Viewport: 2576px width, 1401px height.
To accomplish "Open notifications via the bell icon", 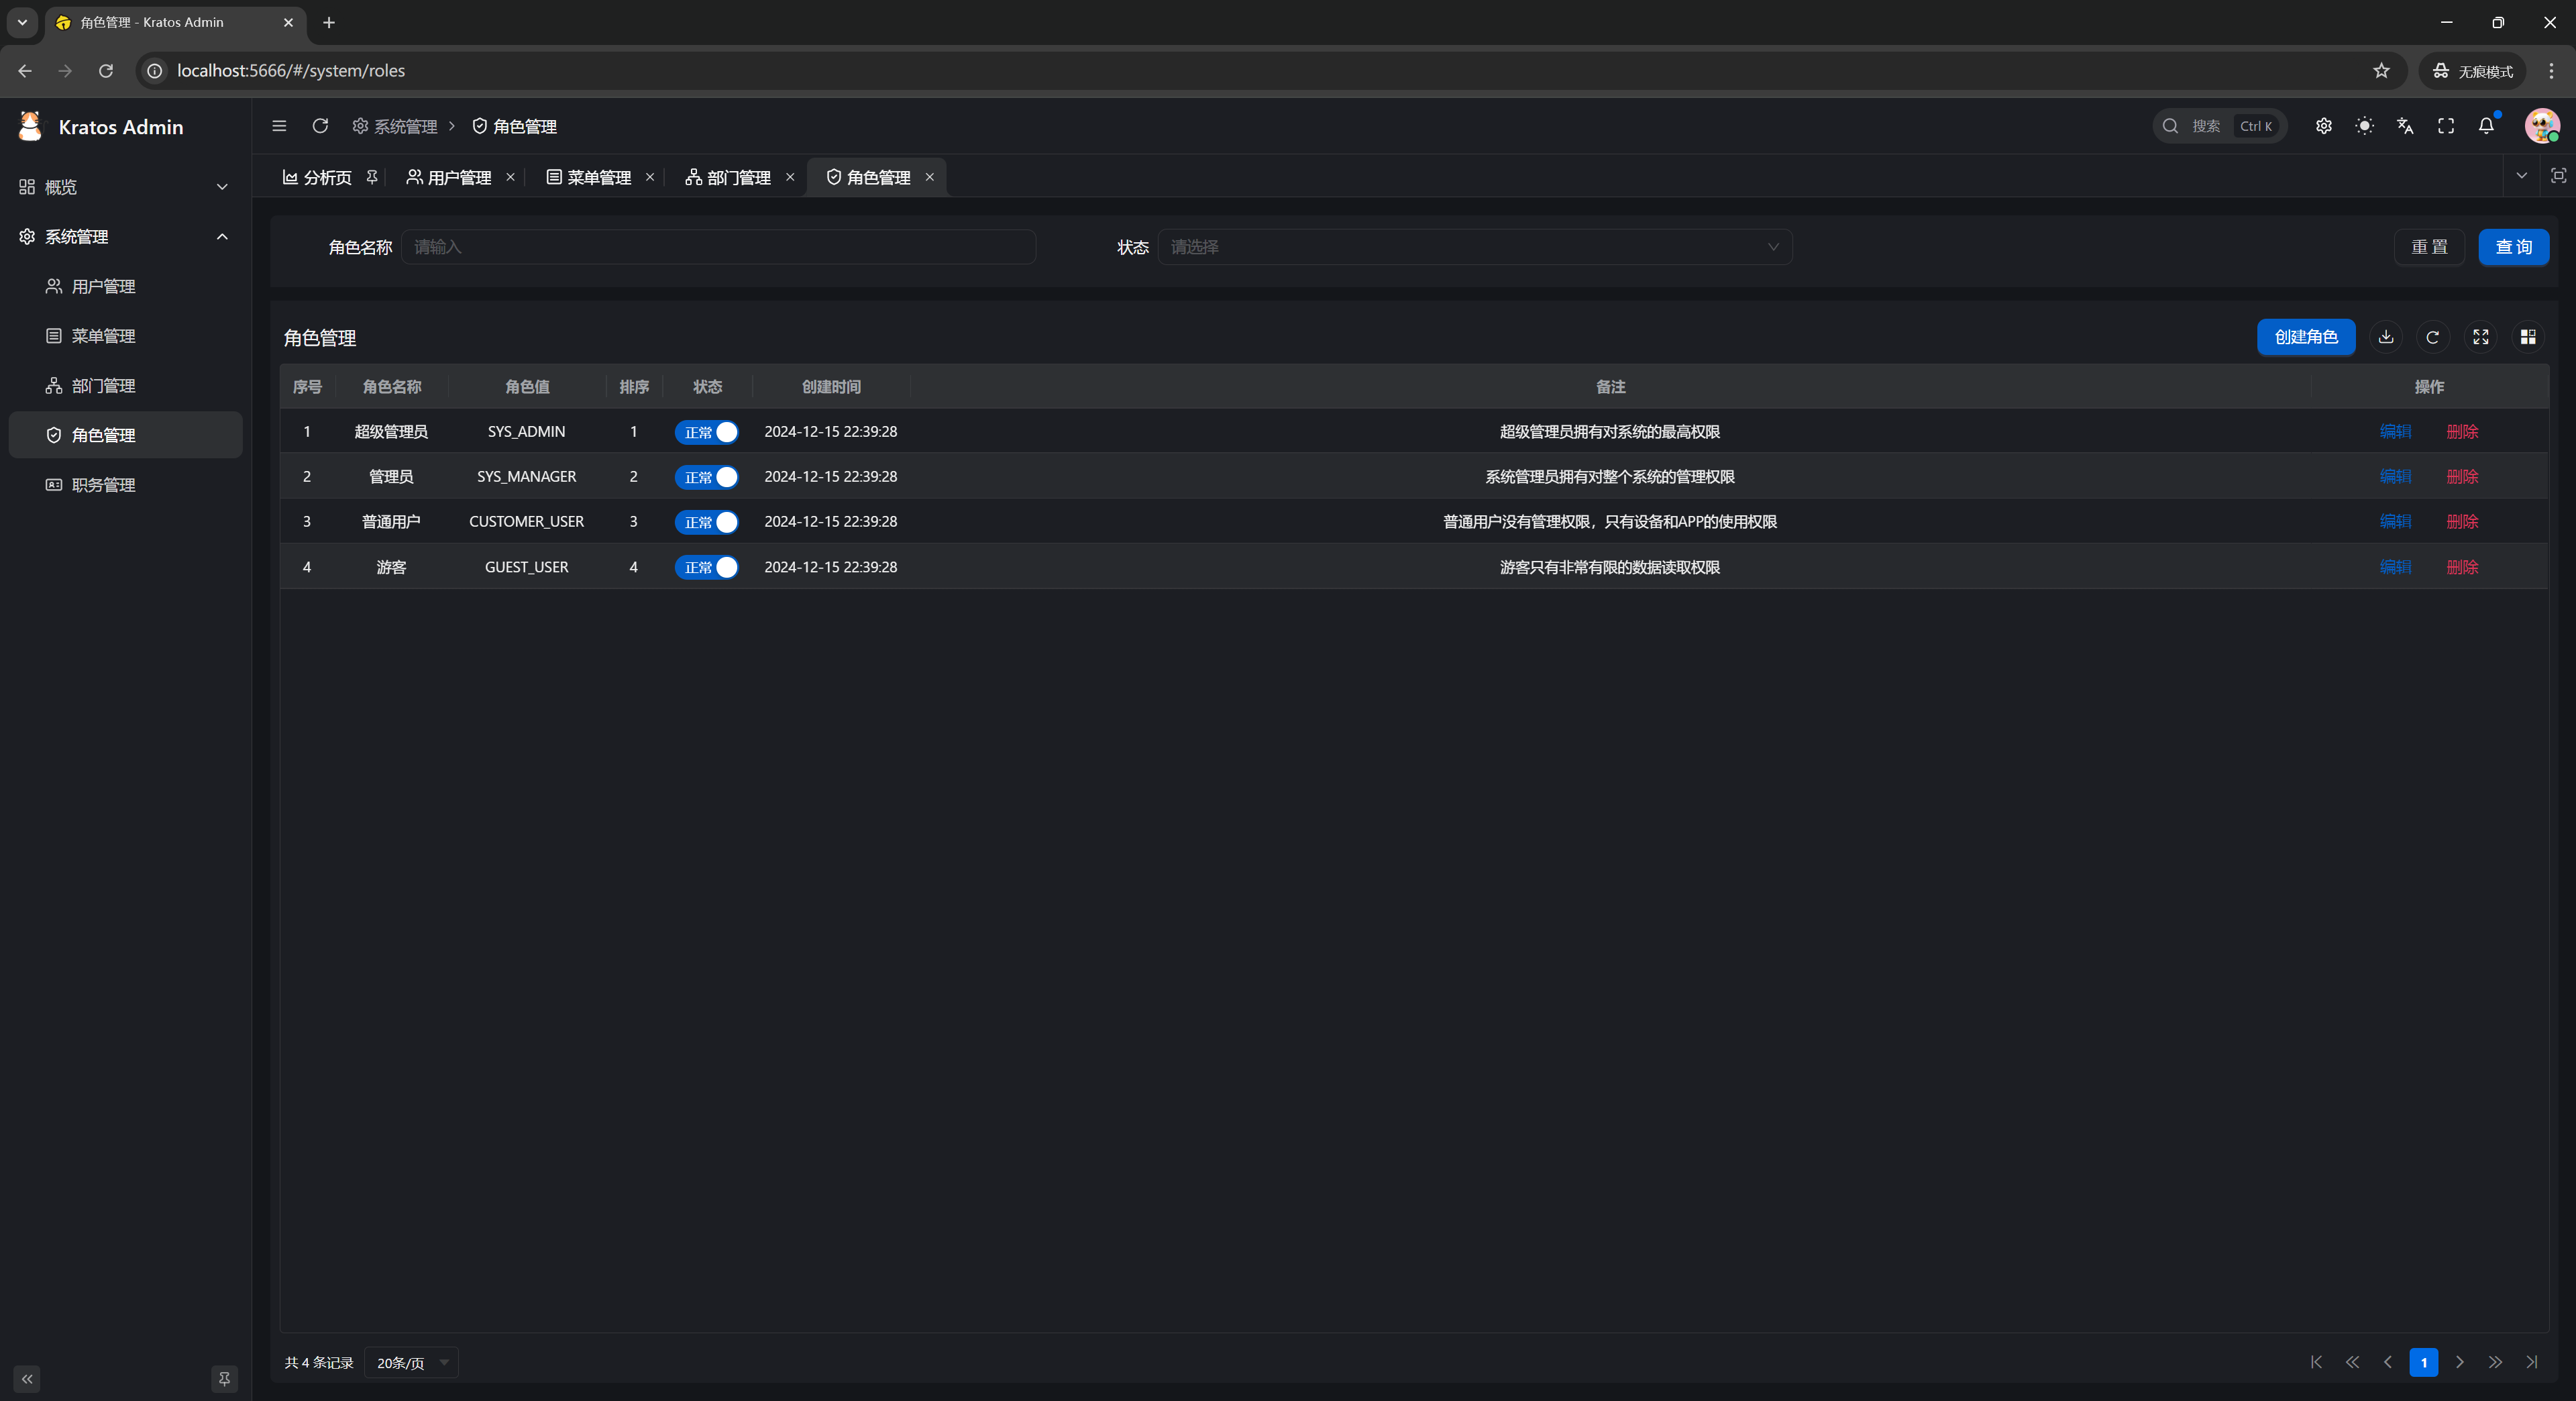I will tap(2487, 126).
